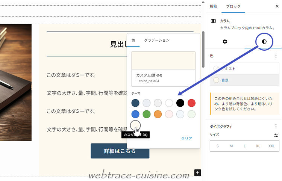Select the red theme color

[x=191, y=103]
